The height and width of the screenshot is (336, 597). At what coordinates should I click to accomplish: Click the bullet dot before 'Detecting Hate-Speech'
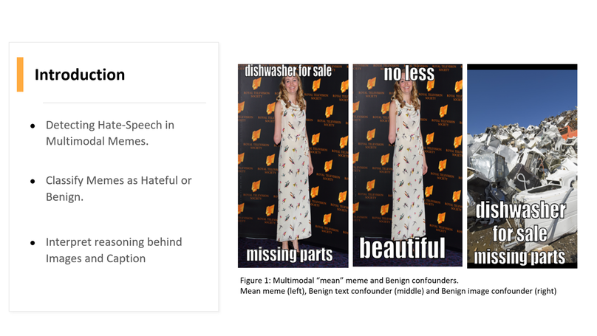(33, 126)
